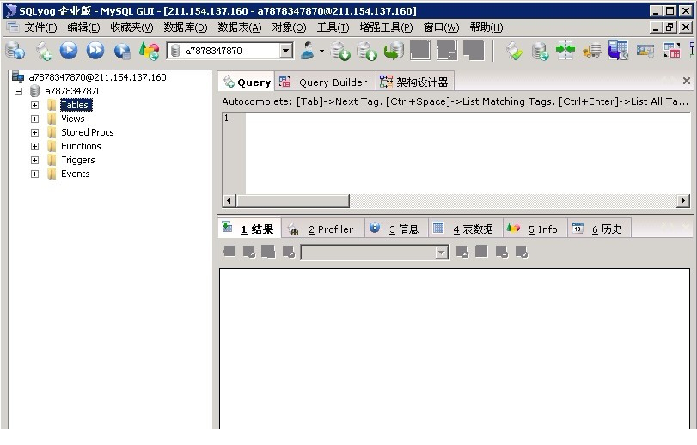
Task: Click the green arrows synchronization tool icon
Action: [566, 51]
